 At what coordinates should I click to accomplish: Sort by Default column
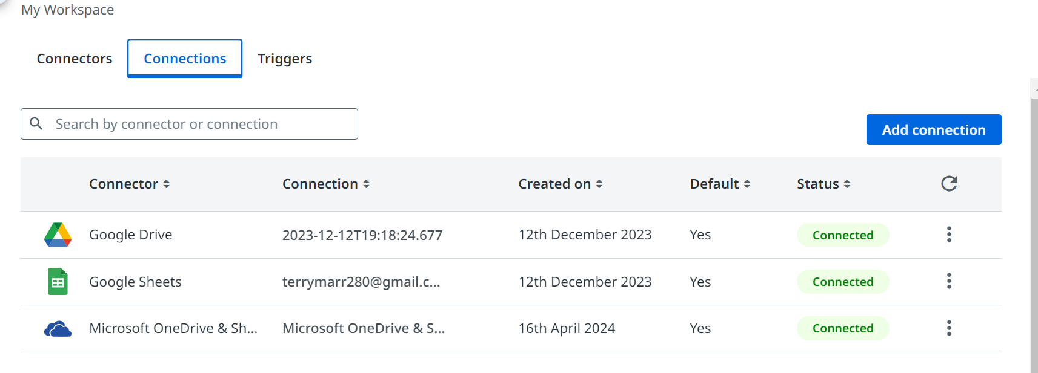point(720,184)
